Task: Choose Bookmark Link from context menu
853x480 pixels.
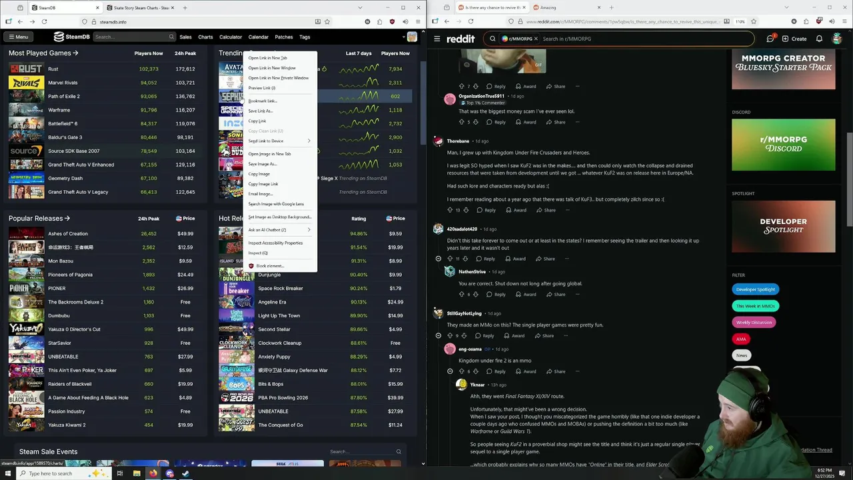Action: tap(280, 101)
